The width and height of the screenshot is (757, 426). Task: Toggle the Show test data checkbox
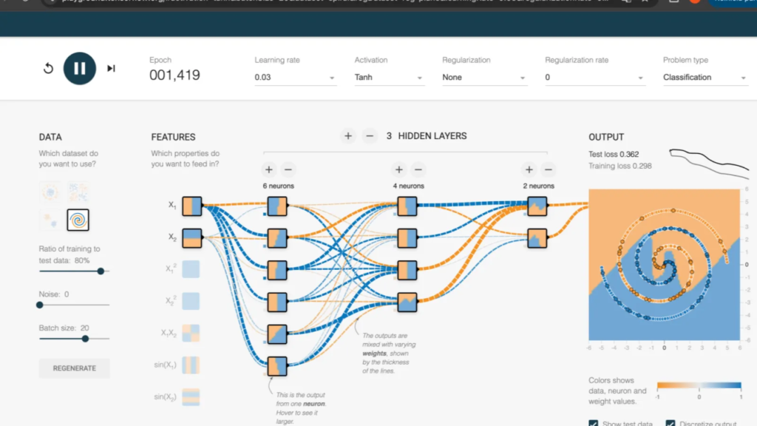click(x=594, y=424)
